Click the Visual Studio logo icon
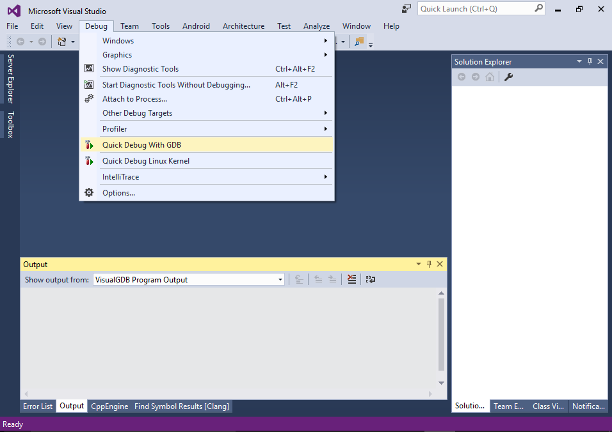612x432 pixels. 14,10
